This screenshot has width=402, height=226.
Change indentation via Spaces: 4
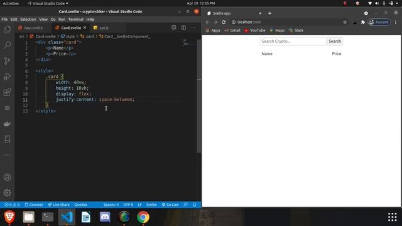(x=111, y=205)
